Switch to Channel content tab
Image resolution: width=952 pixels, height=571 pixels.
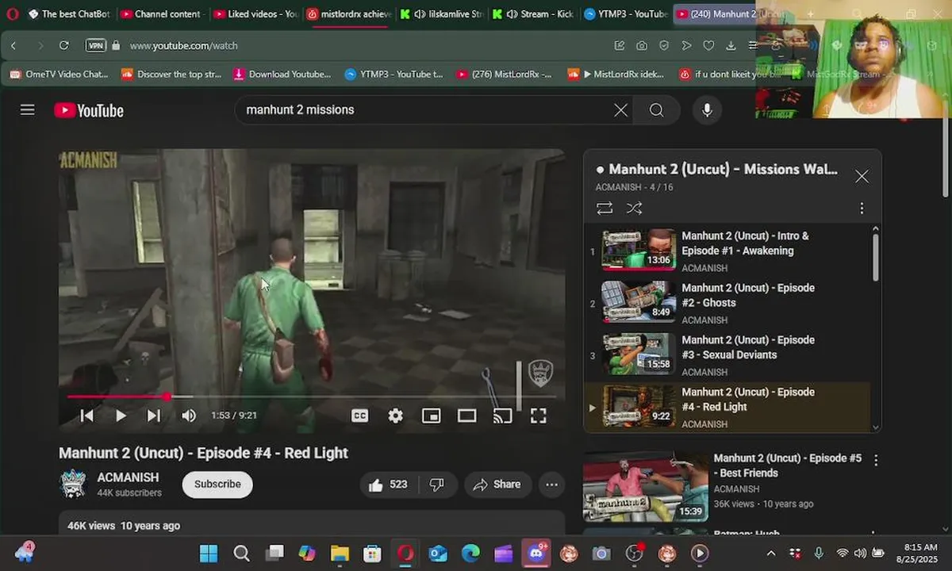click(x=162, y=14)
